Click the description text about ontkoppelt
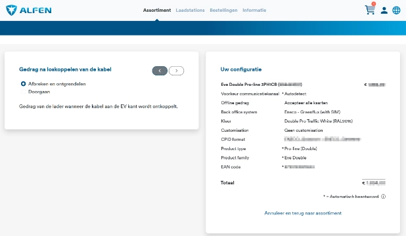This screenshot has width=406, height=236. (x=99, y=106)
